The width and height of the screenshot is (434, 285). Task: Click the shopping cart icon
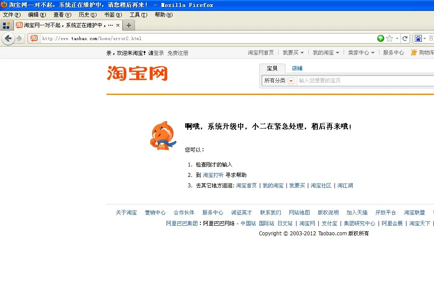(x=414, y=52)
